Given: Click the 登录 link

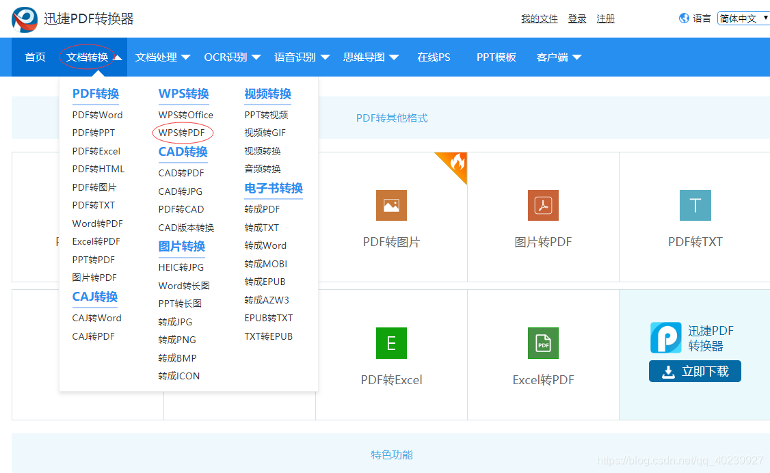Looking at the screenshot, I should click(577, 18).
